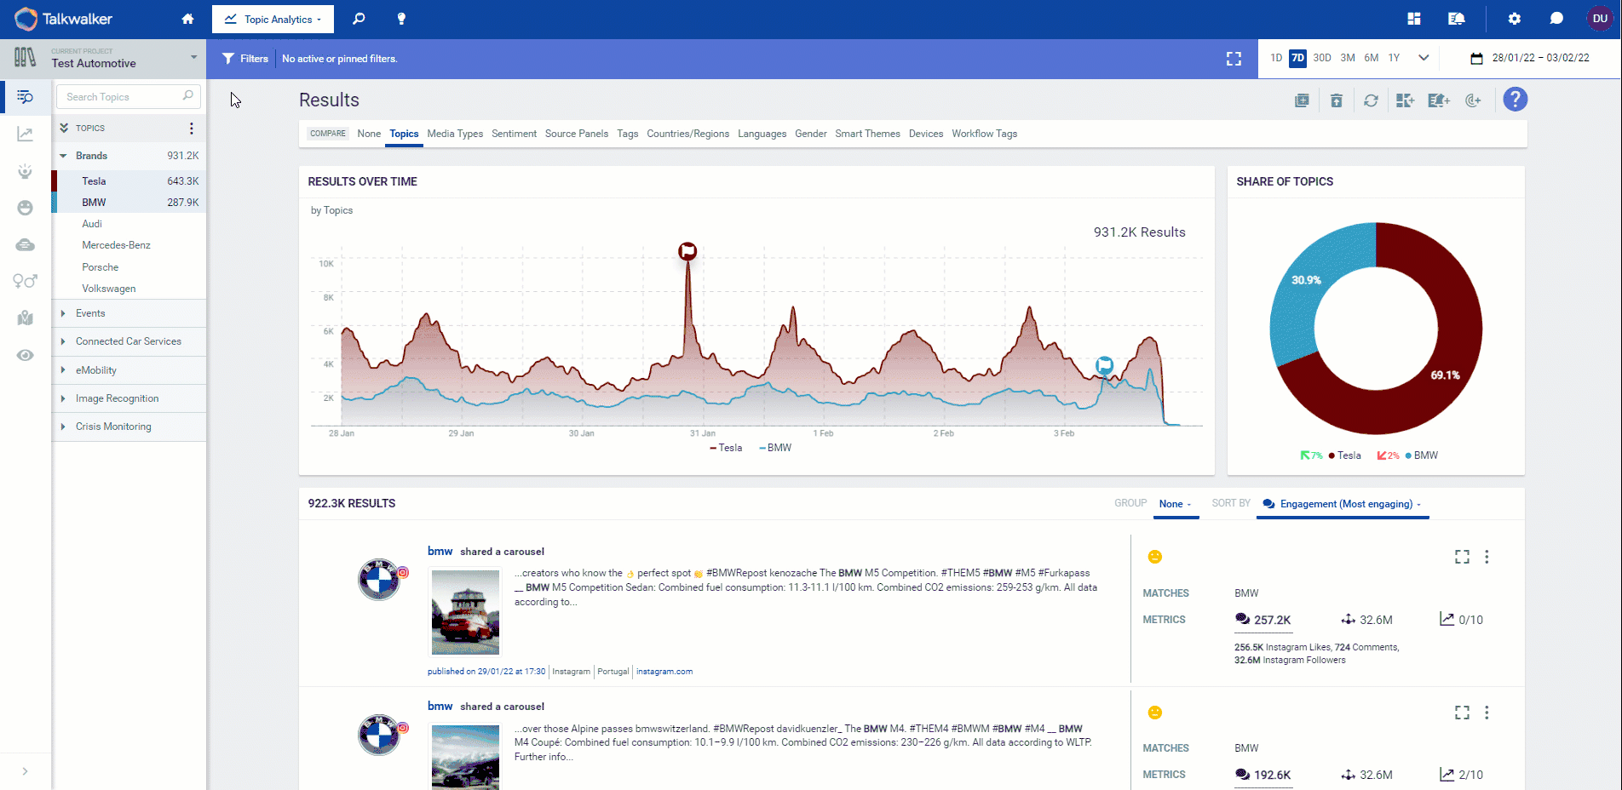Toggle the BMW series in chart legend
Viewport: 1622px width, 790px height.
click(x=775, y=448)
